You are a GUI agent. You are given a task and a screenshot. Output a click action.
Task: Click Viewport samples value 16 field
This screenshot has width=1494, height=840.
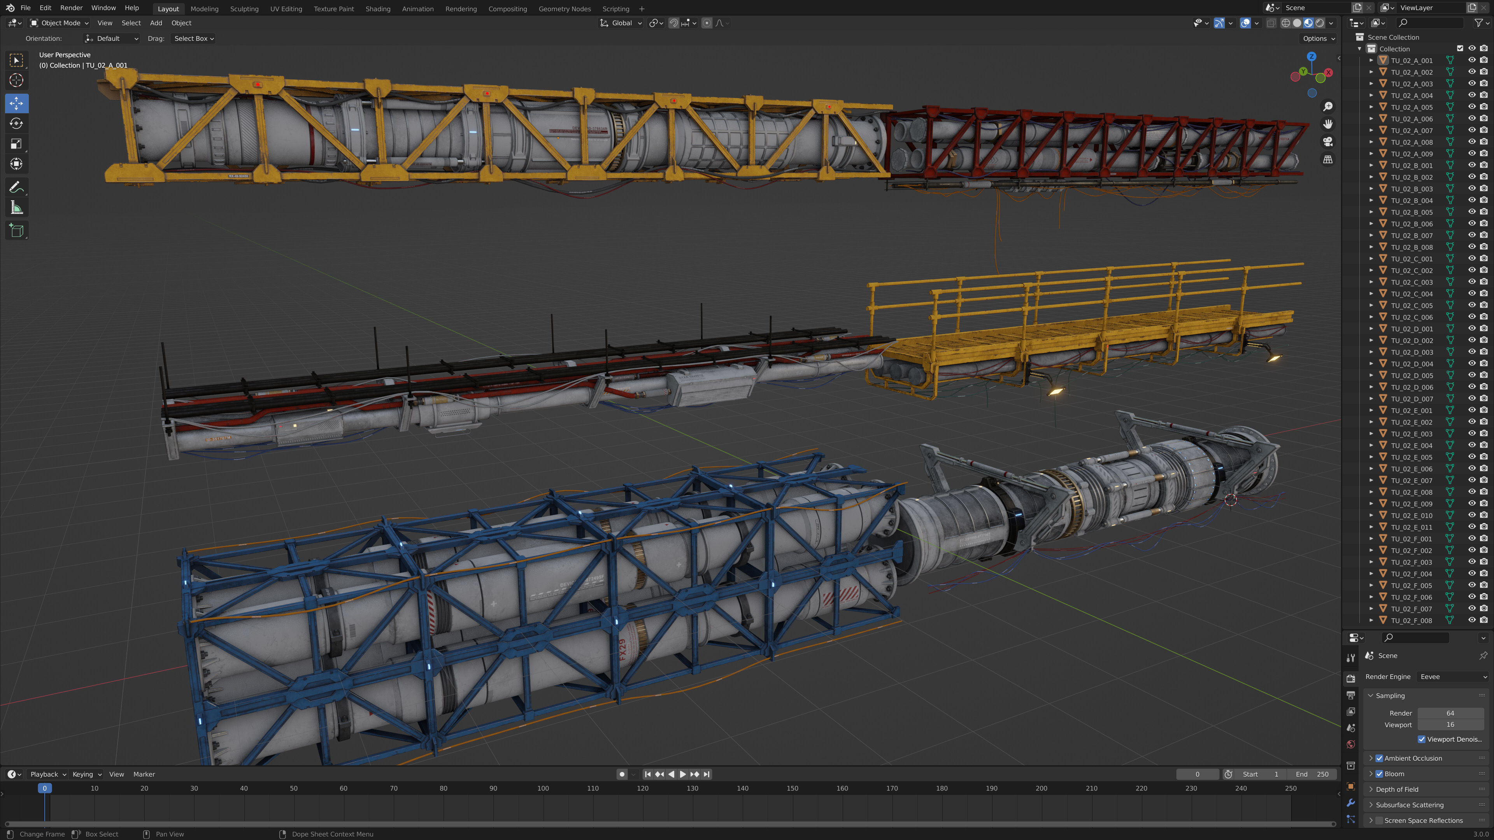(x=1450, y=724)
